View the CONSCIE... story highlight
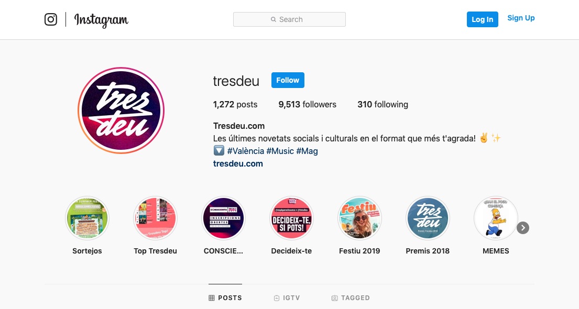Viewport: 579px width, 309px height. (x=223, y=218)
